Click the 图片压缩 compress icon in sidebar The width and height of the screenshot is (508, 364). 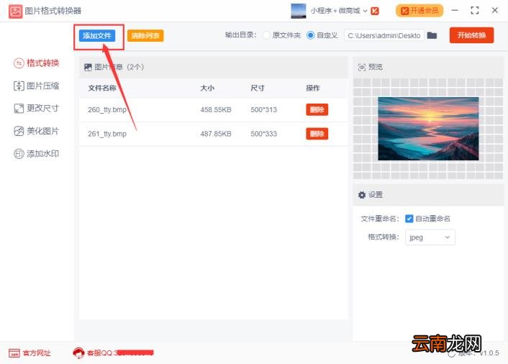click(x=19, y=86)
